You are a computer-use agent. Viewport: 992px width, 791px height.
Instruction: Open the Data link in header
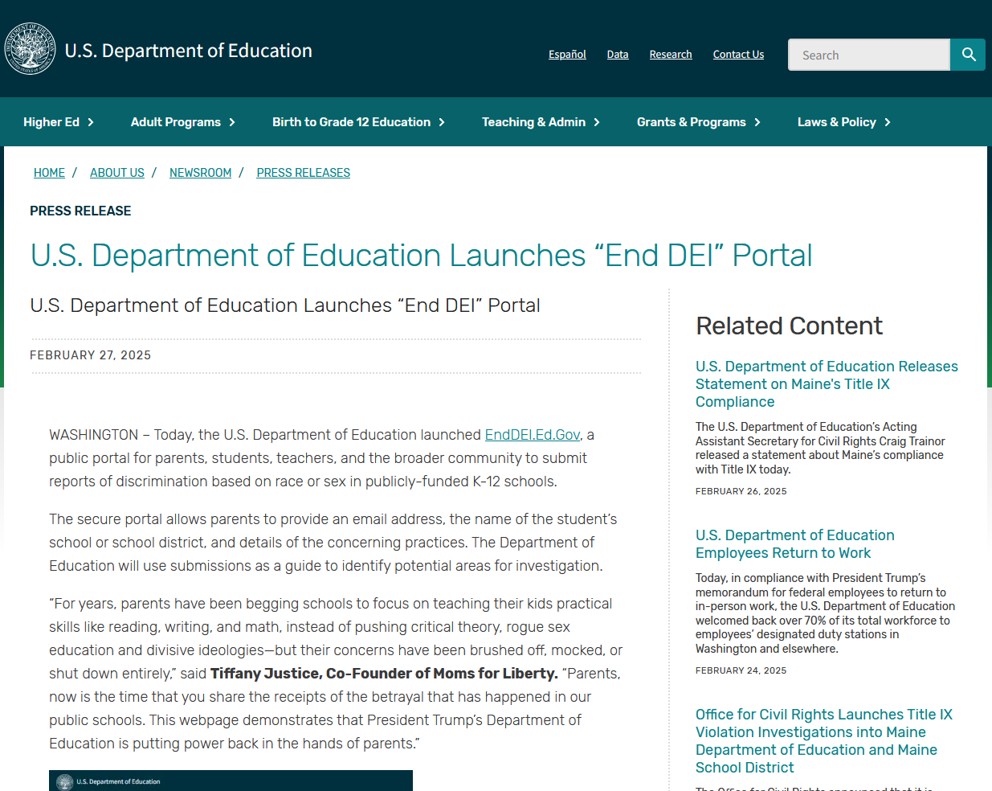[618, 55]
